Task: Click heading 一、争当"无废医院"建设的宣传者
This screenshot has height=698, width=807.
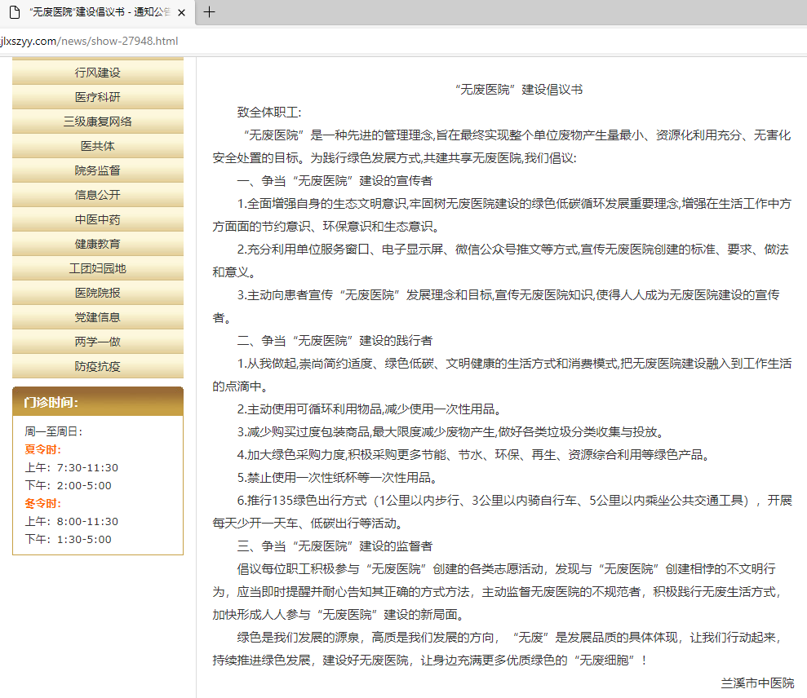Action: [x=335, y=181]
